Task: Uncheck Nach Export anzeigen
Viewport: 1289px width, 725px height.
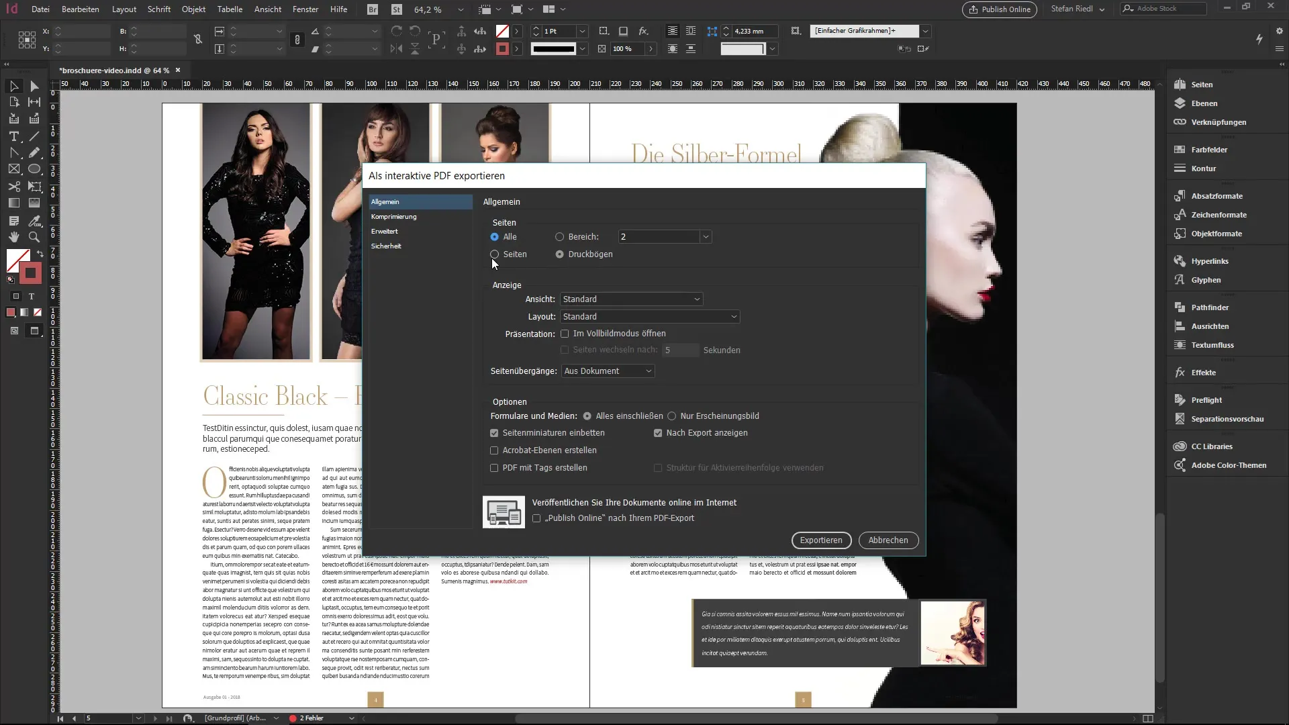Action: click(x=658, y=433)
